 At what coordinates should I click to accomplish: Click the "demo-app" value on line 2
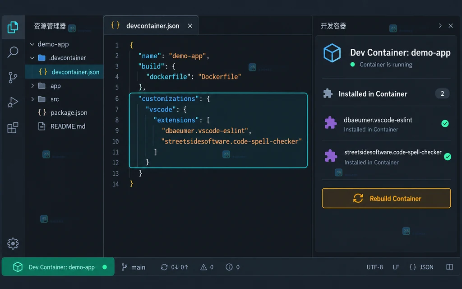(187, 56)
